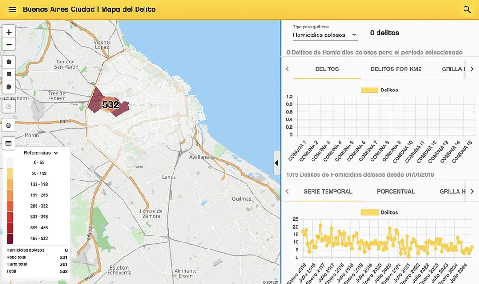The height and width of the screenshot is (284, 479).
Task: Delete drawn shapes with trash icon
Action: tap(9, 125)
